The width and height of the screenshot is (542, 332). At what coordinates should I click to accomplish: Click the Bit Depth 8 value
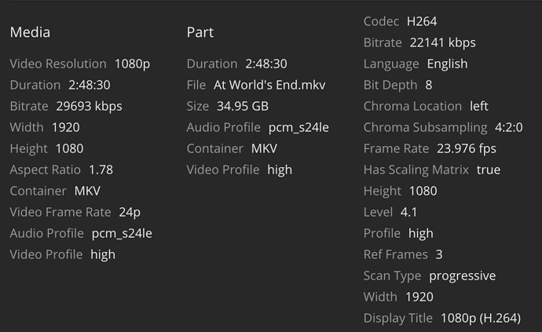click(x=429, y=85)
